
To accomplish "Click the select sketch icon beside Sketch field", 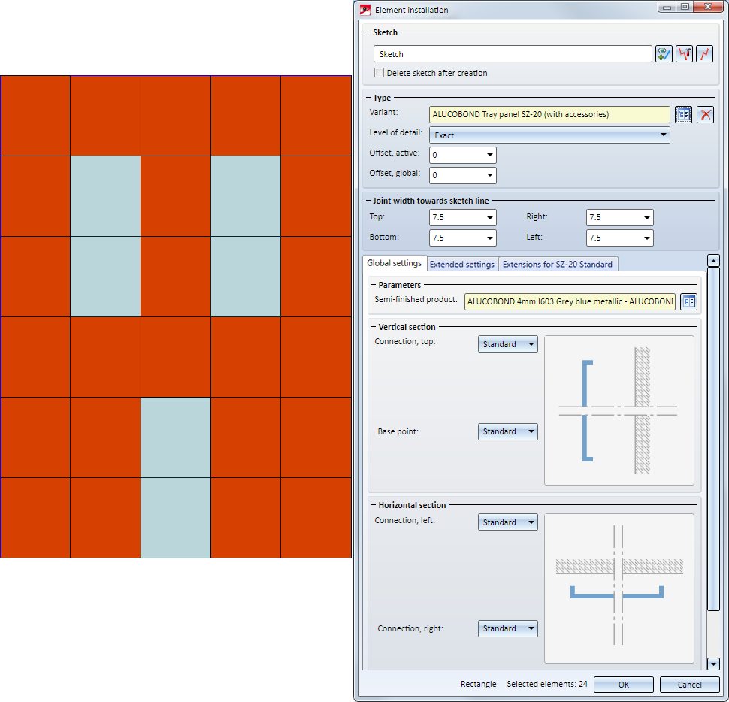I will point(664,54).
